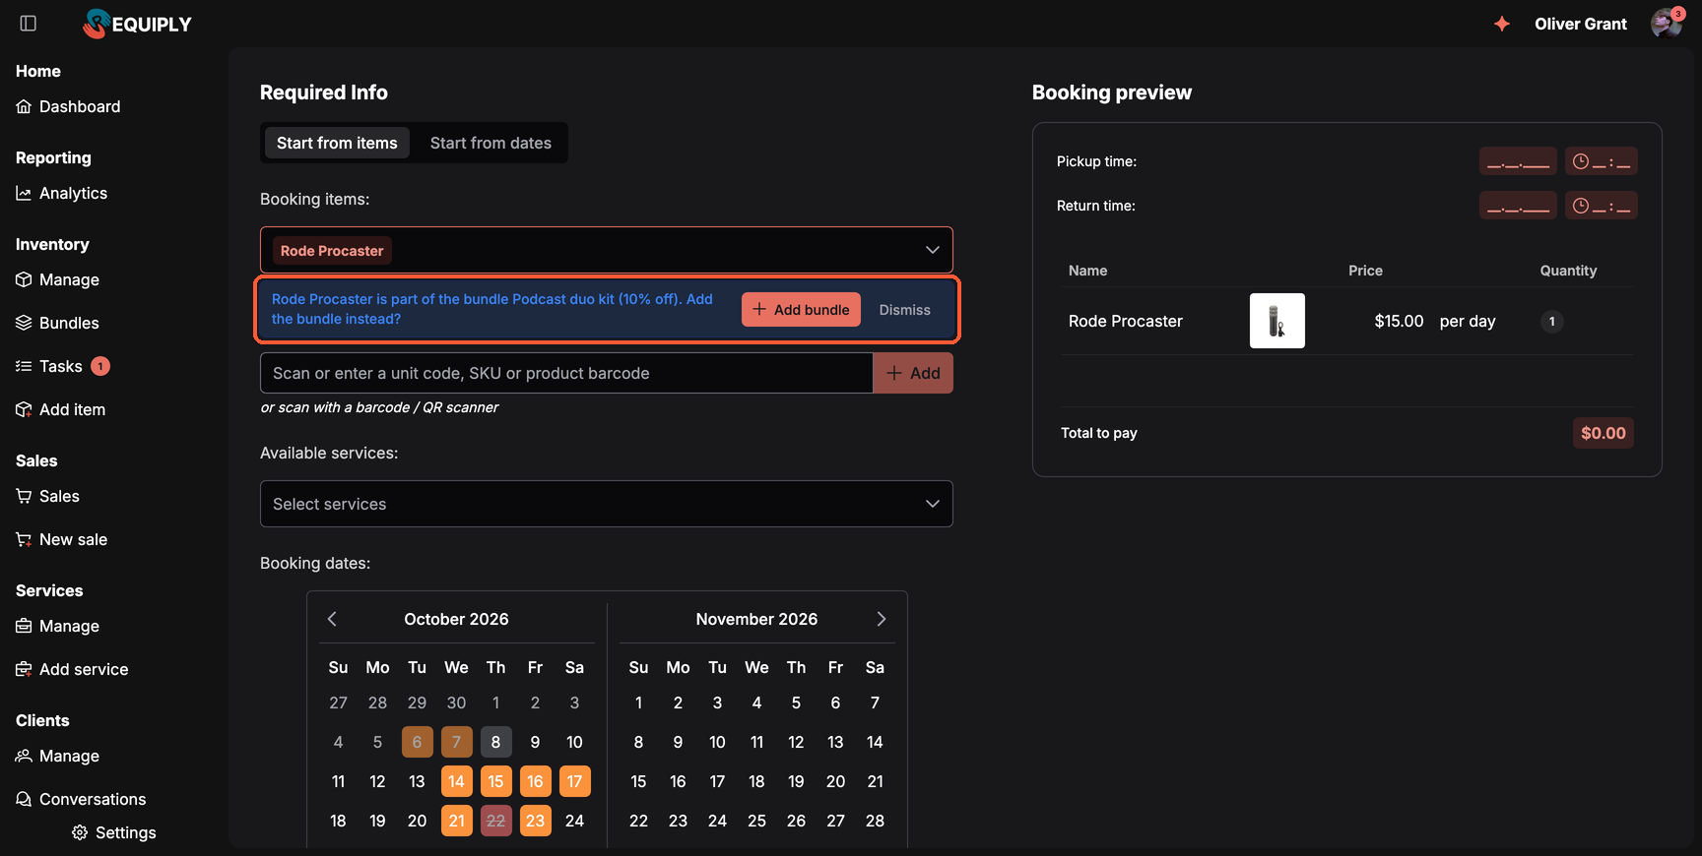
Task: Set the Return time clock field
Action: [1602, 206]
